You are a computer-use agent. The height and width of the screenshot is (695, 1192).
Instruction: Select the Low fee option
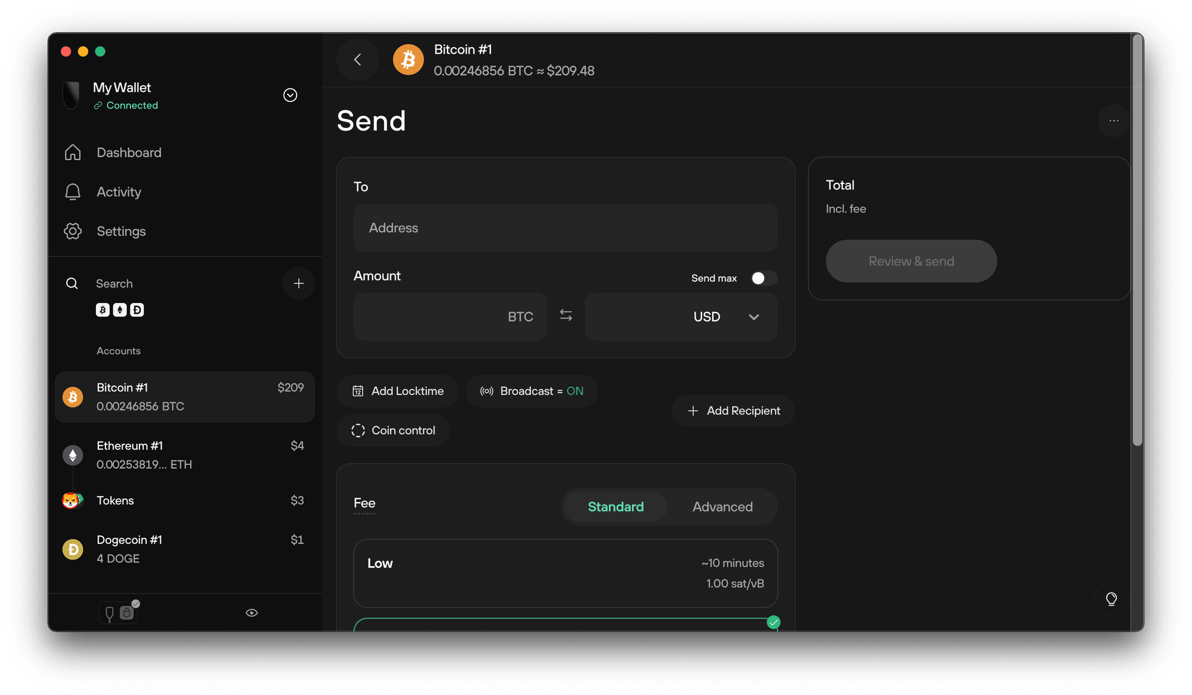coord(565,573)
